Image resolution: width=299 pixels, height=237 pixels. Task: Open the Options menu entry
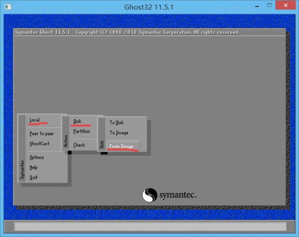(36, 157)
